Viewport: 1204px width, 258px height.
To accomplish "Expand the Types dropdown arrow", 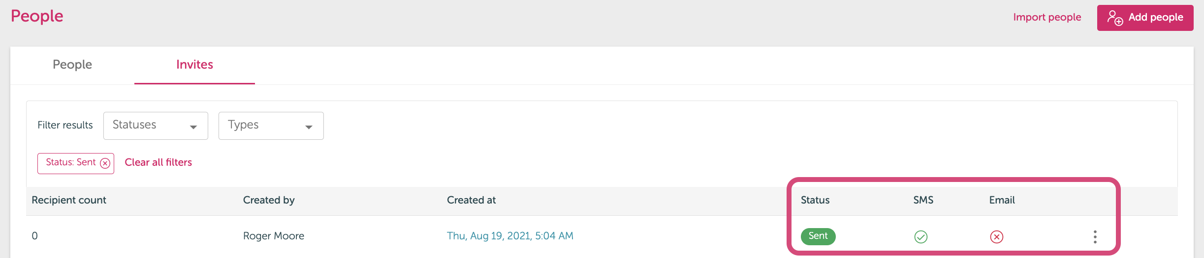I will [309, 127].
